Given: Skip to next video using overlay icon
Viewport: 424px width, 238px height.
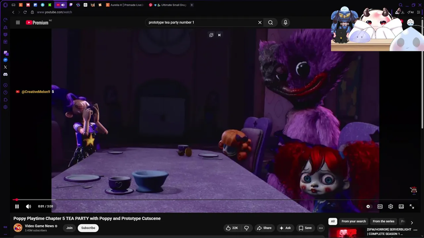Looking at the screenshot, I should pos(219,35).
